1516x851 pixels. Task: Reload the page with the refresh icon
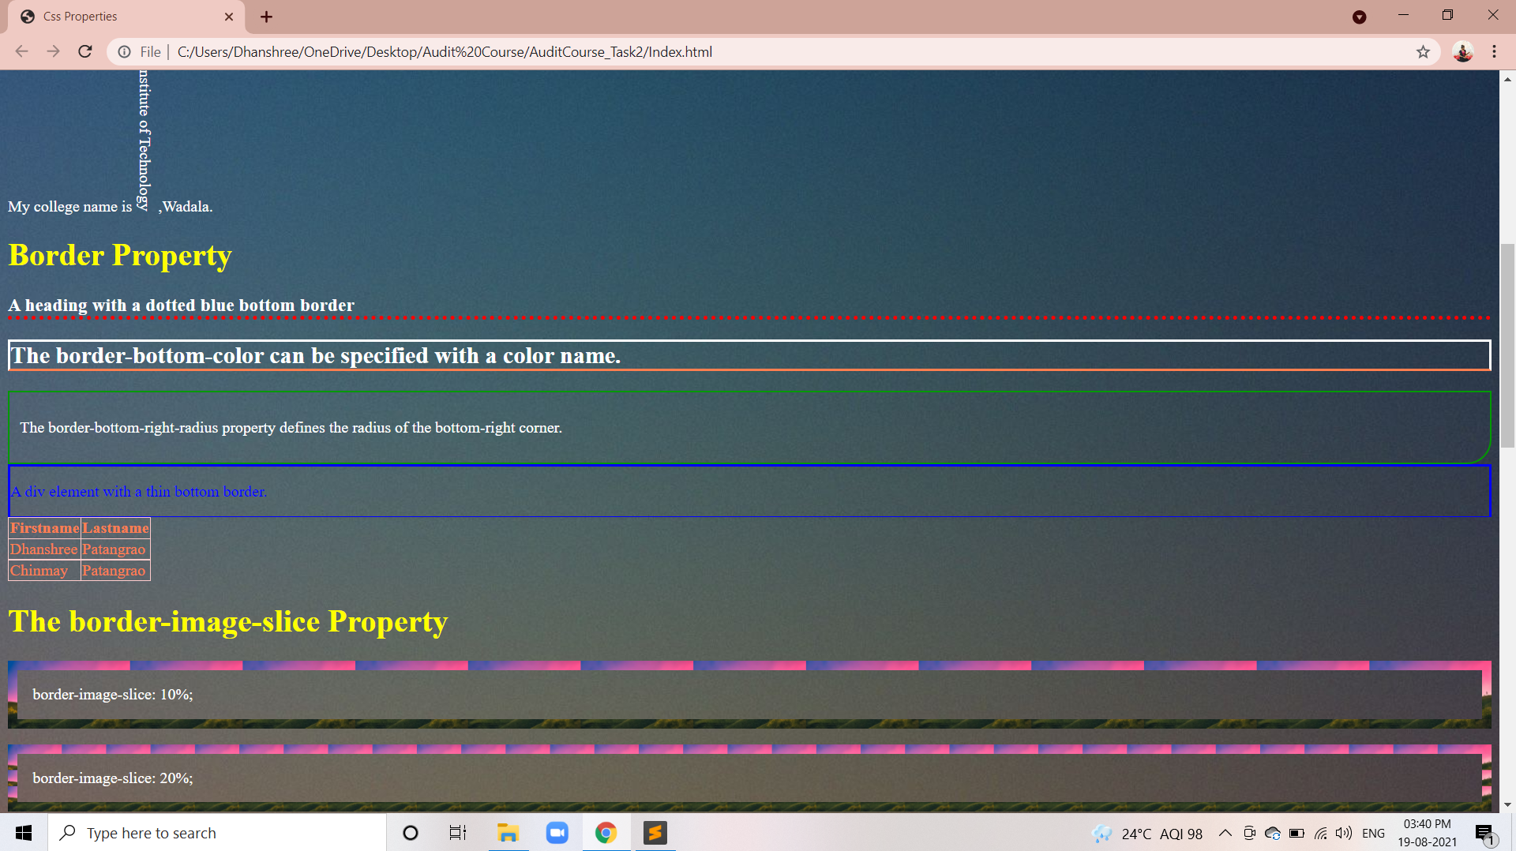[85, 52]
